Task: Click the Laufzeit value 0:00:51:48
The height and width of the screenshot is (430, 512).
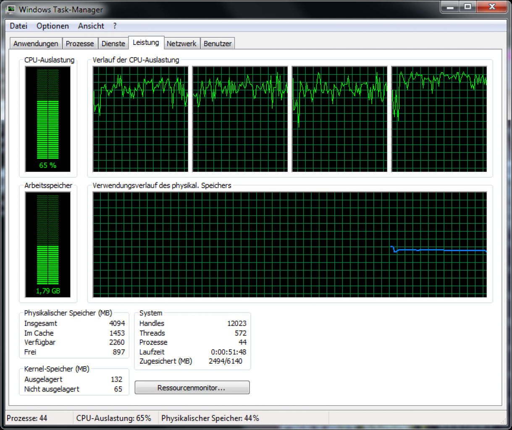Action: point(228,352)
